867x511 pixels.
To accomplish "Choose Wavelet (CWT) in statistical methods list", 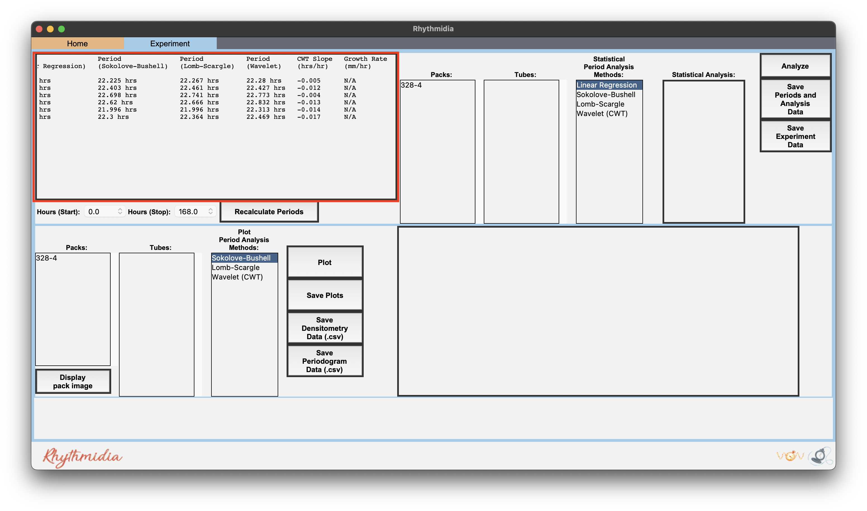I will pos(609,114).
